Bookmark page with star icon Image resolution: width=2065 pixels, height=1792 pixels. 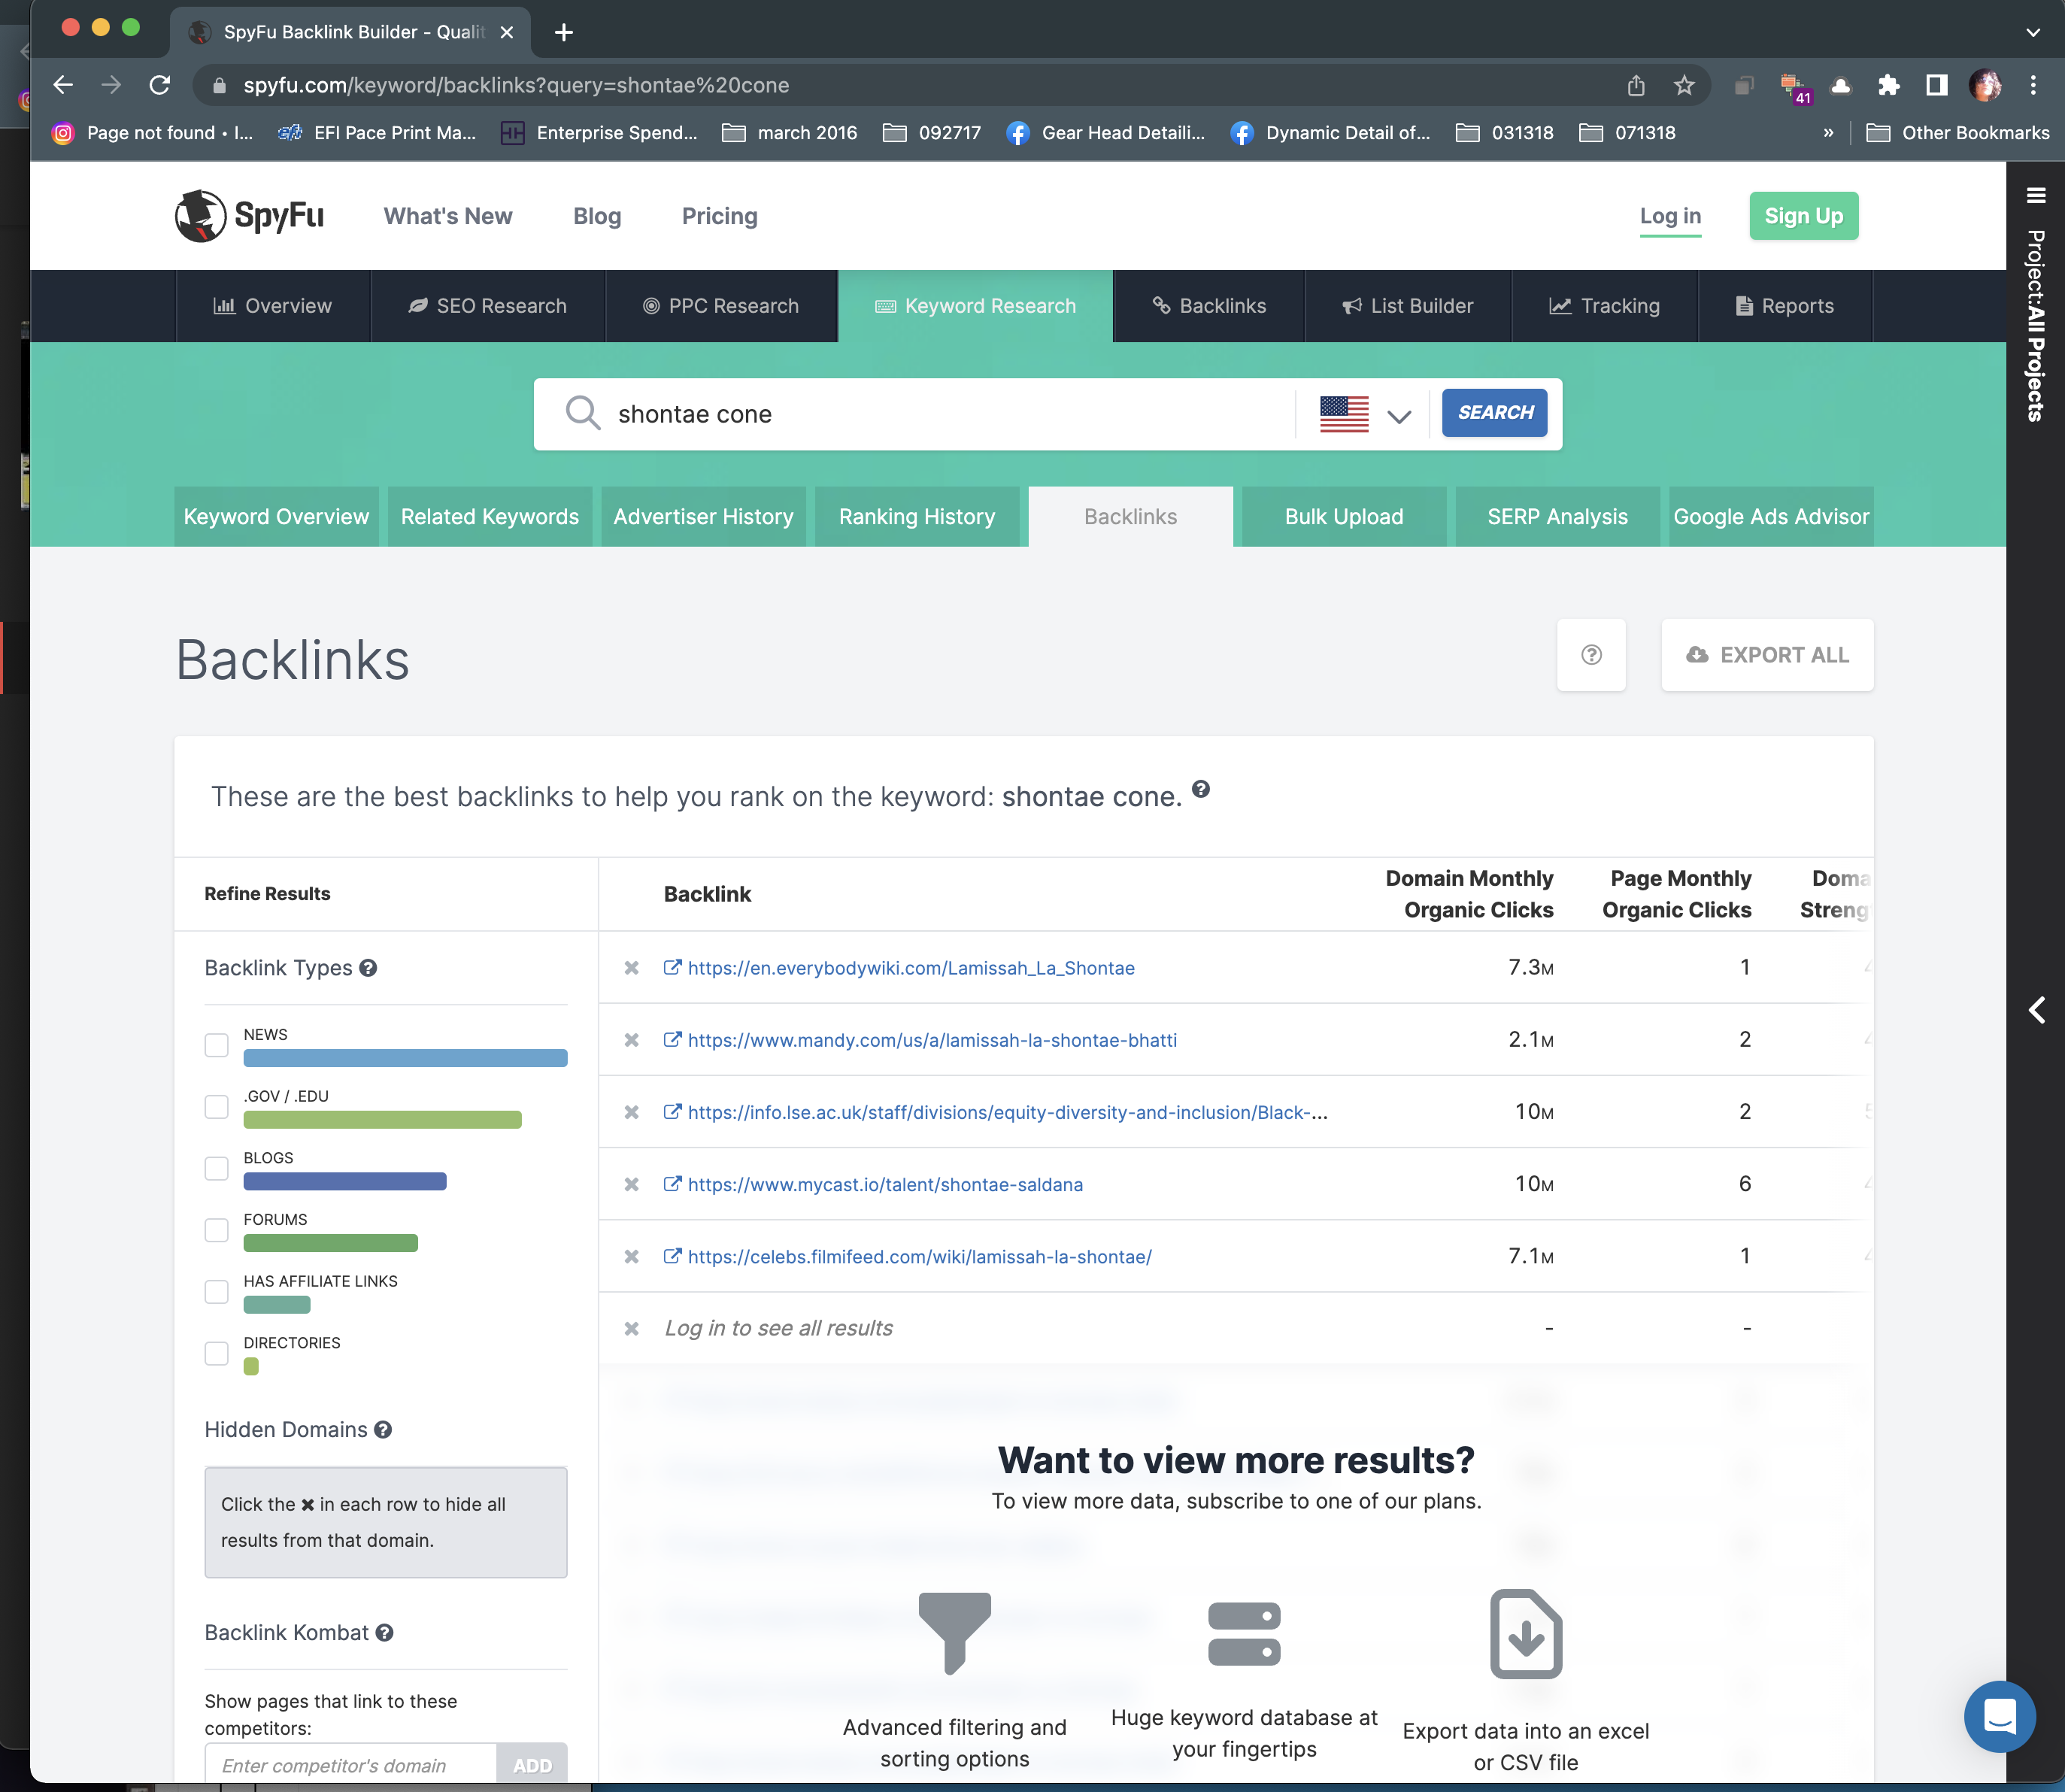pos(1685,85)
